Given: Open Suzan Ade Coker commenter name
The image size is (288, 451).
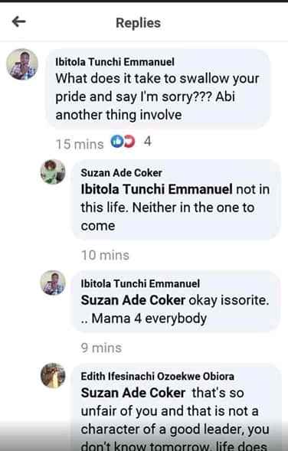Looking at the screenshot, I should [122, 173].
